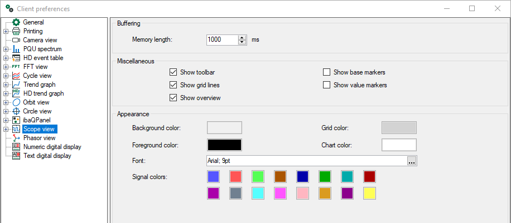Screen dimensions: 511x223
Task: Expand the HD event table node
Action: coord(6,58)
